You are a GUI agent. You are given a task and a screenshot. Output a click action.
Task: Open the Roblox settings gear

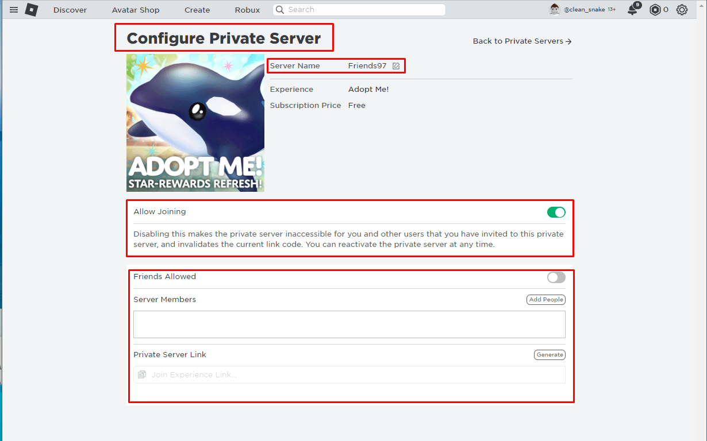coord(682,10)
